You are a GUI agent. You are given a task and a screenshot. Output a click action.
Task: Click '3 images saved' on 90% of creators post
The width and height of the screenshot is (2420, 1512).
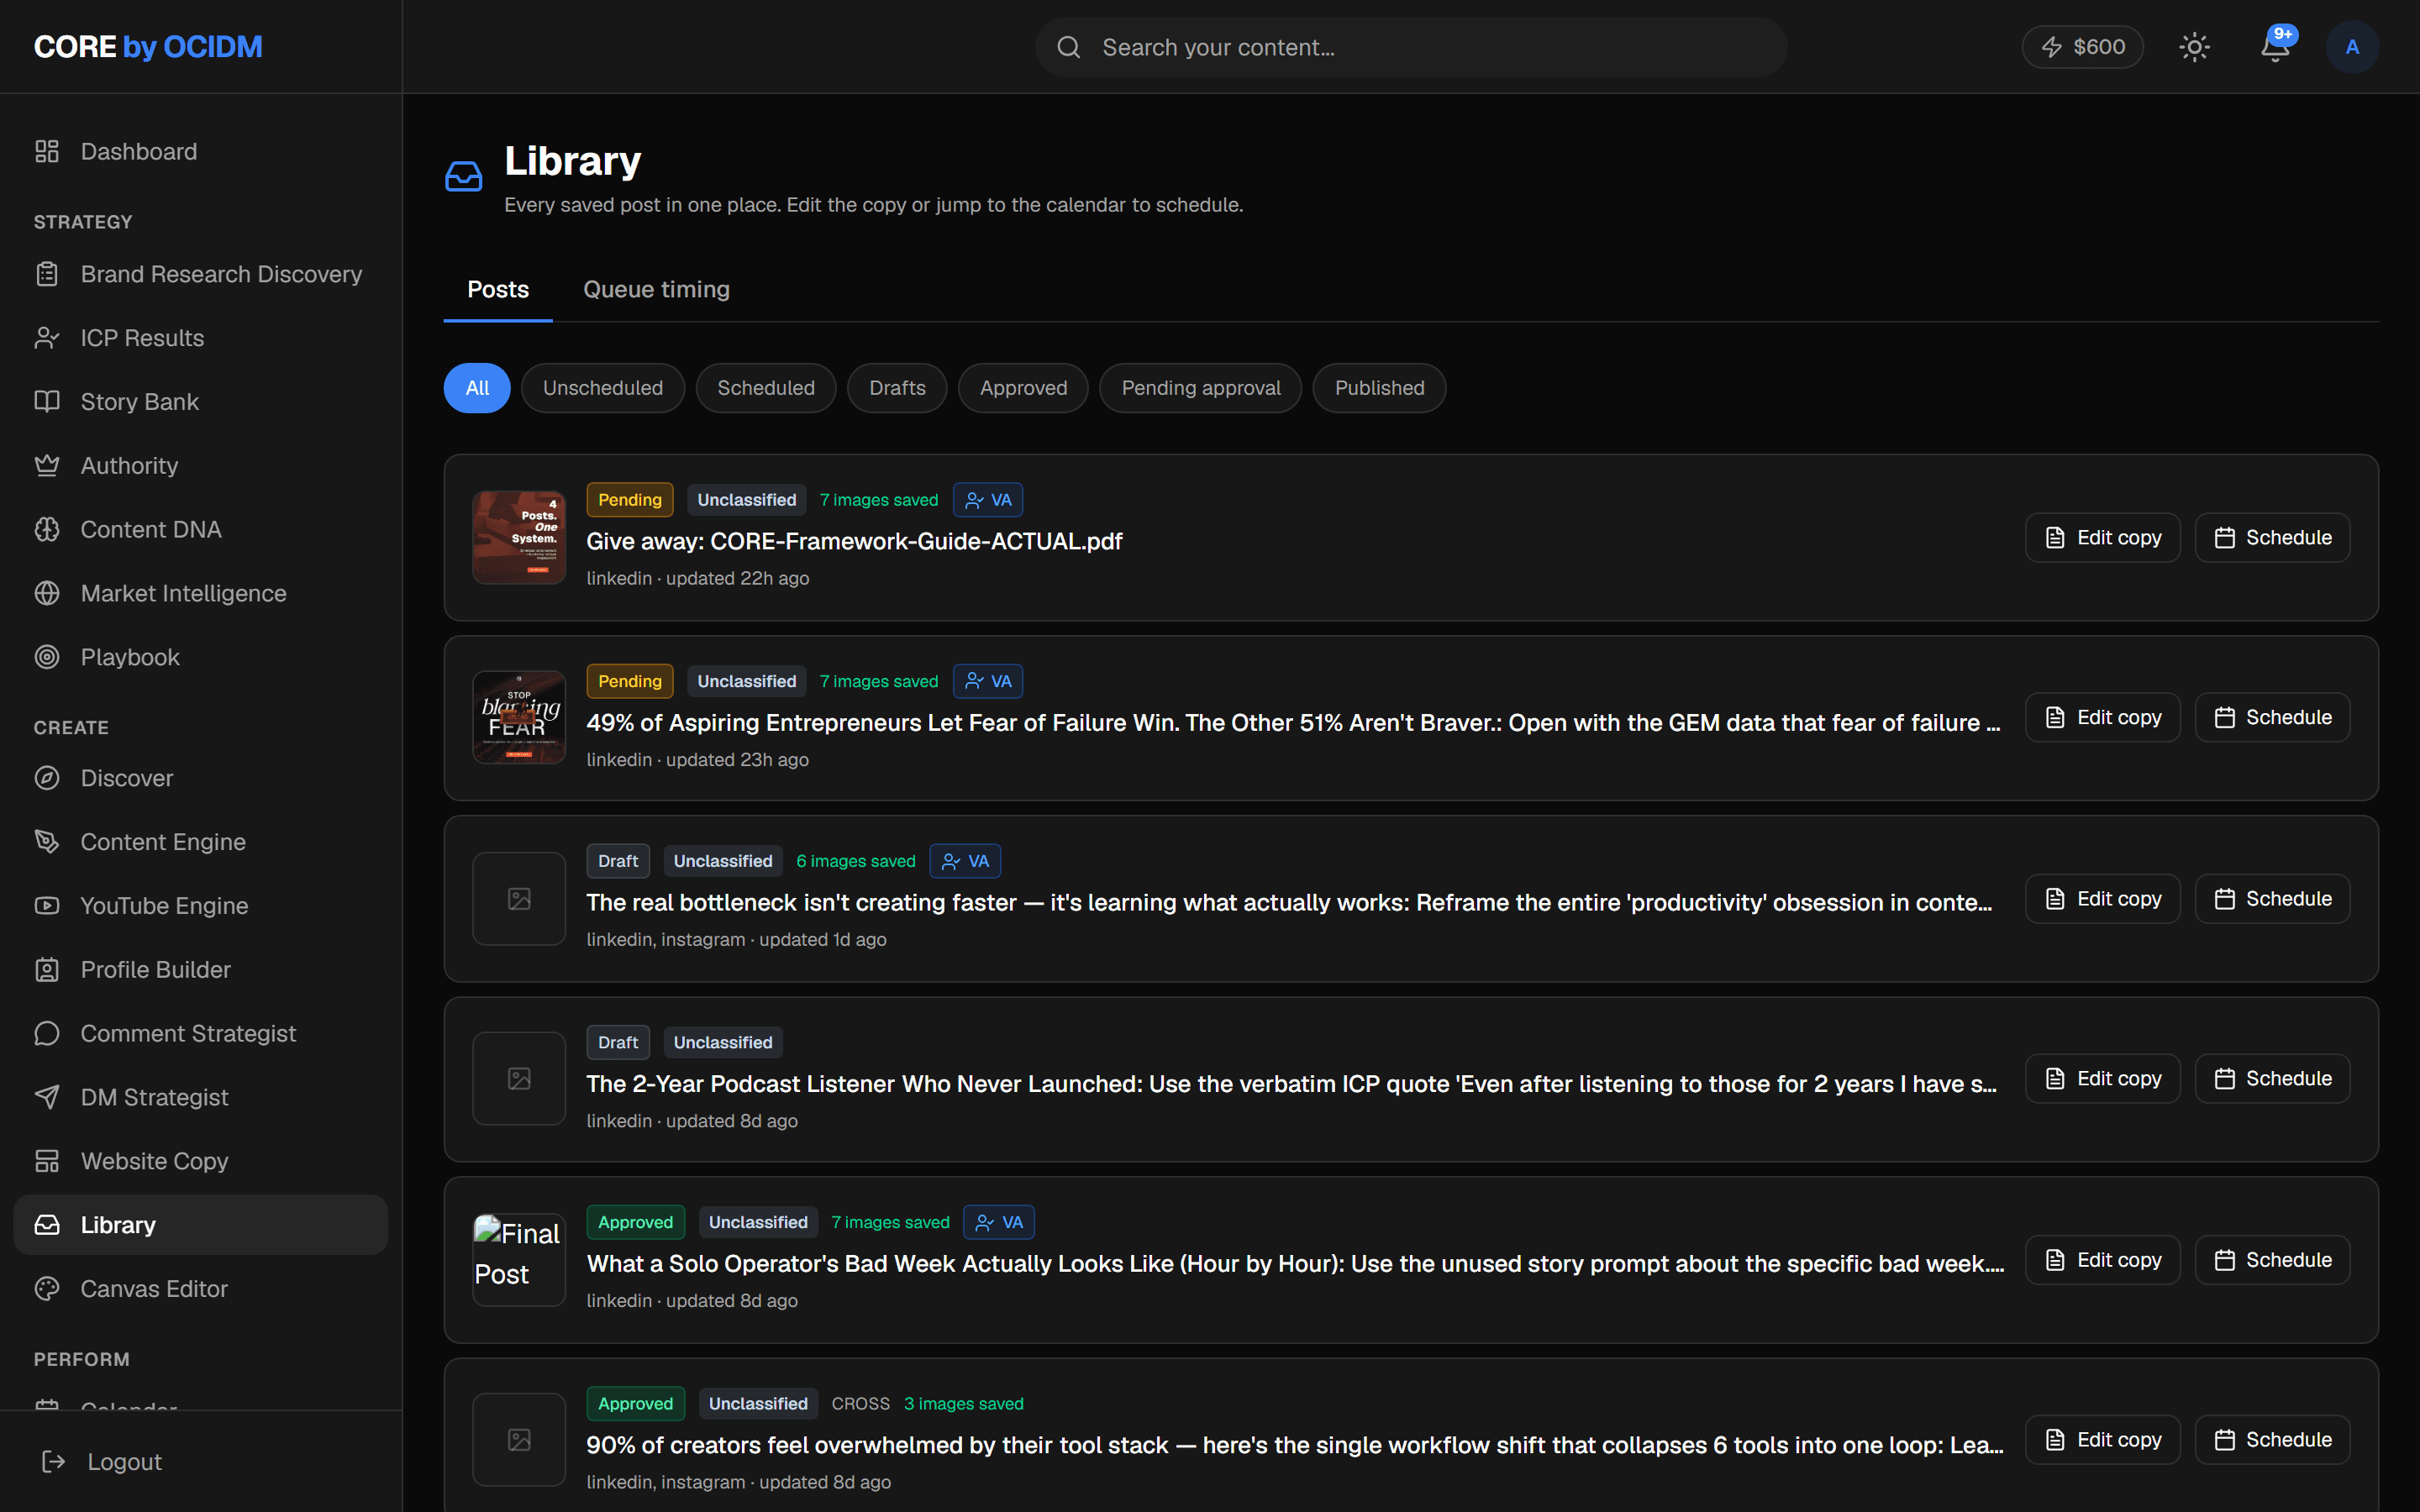pos(964,1403)
